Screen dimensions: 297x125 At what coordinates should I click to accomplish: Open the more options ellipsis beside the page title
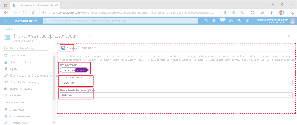click(x=90, y=36)
